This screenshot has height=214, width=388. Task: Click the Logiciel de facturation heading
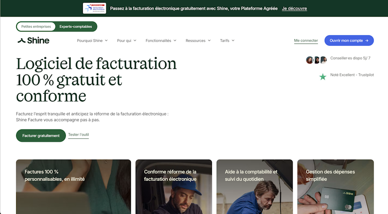pyautogui.click(x=96, y=80)
